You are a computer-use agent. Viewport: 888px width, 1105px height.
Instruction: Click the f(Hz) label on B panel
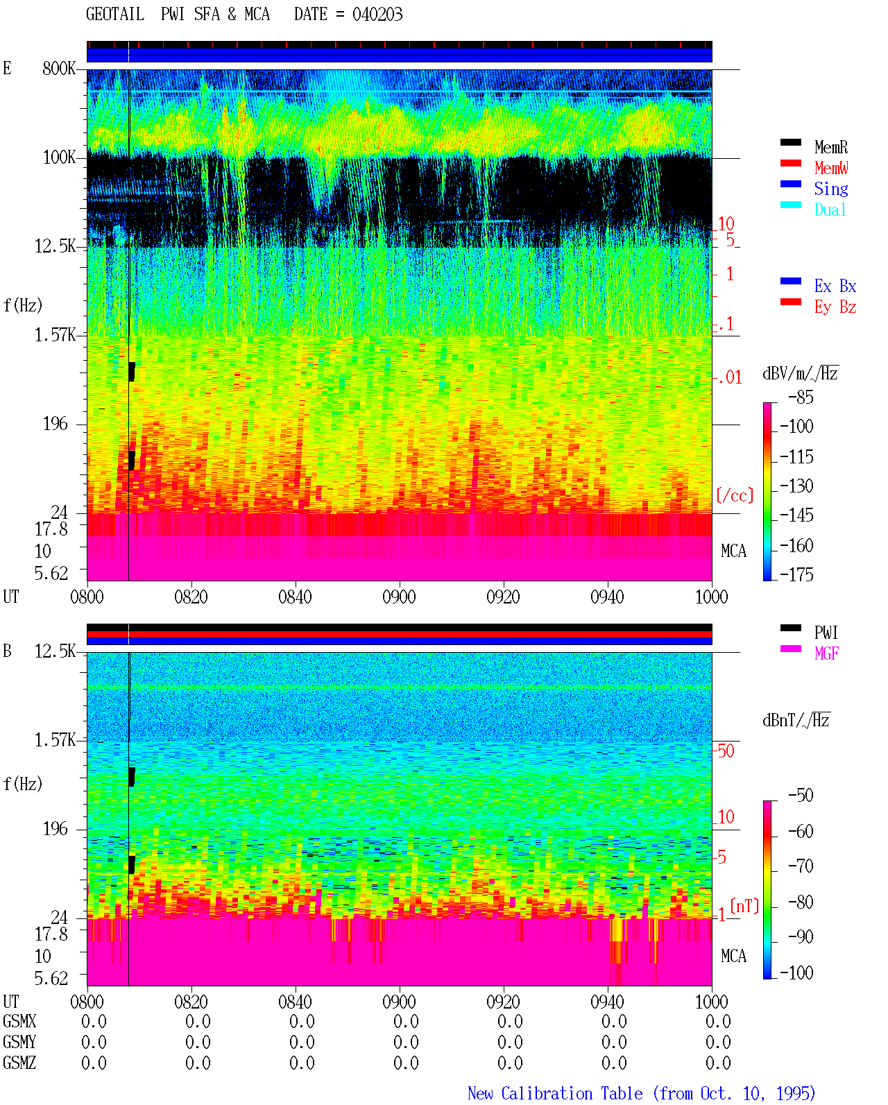coord(23,784)
